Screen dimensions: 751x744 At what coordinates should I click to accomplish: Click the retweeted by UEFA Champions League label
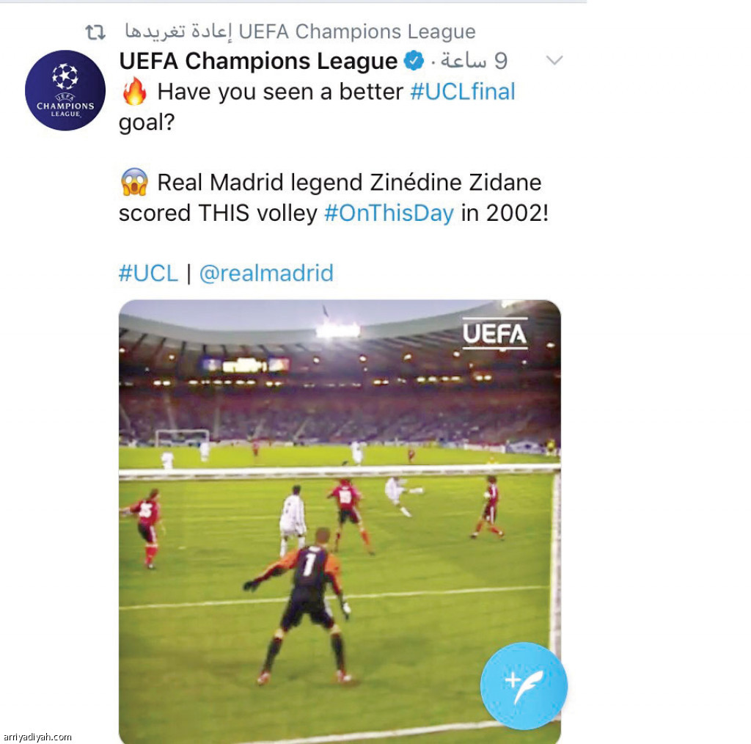point(300,32)
